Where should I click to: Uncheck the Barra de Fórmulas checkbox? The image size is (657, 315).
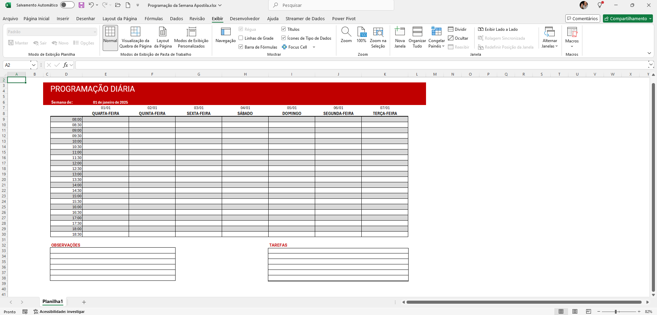241,47
